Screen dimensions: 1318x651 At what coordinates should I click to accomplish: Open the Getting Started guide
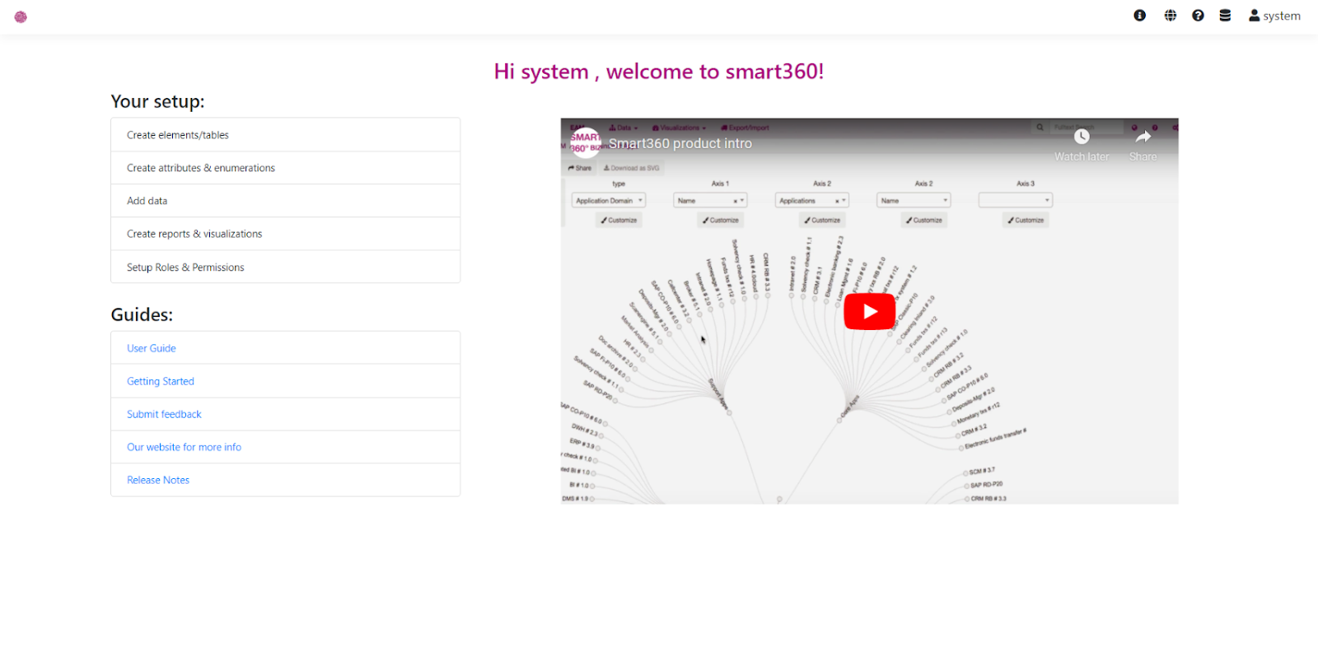(x=161, y=381)
